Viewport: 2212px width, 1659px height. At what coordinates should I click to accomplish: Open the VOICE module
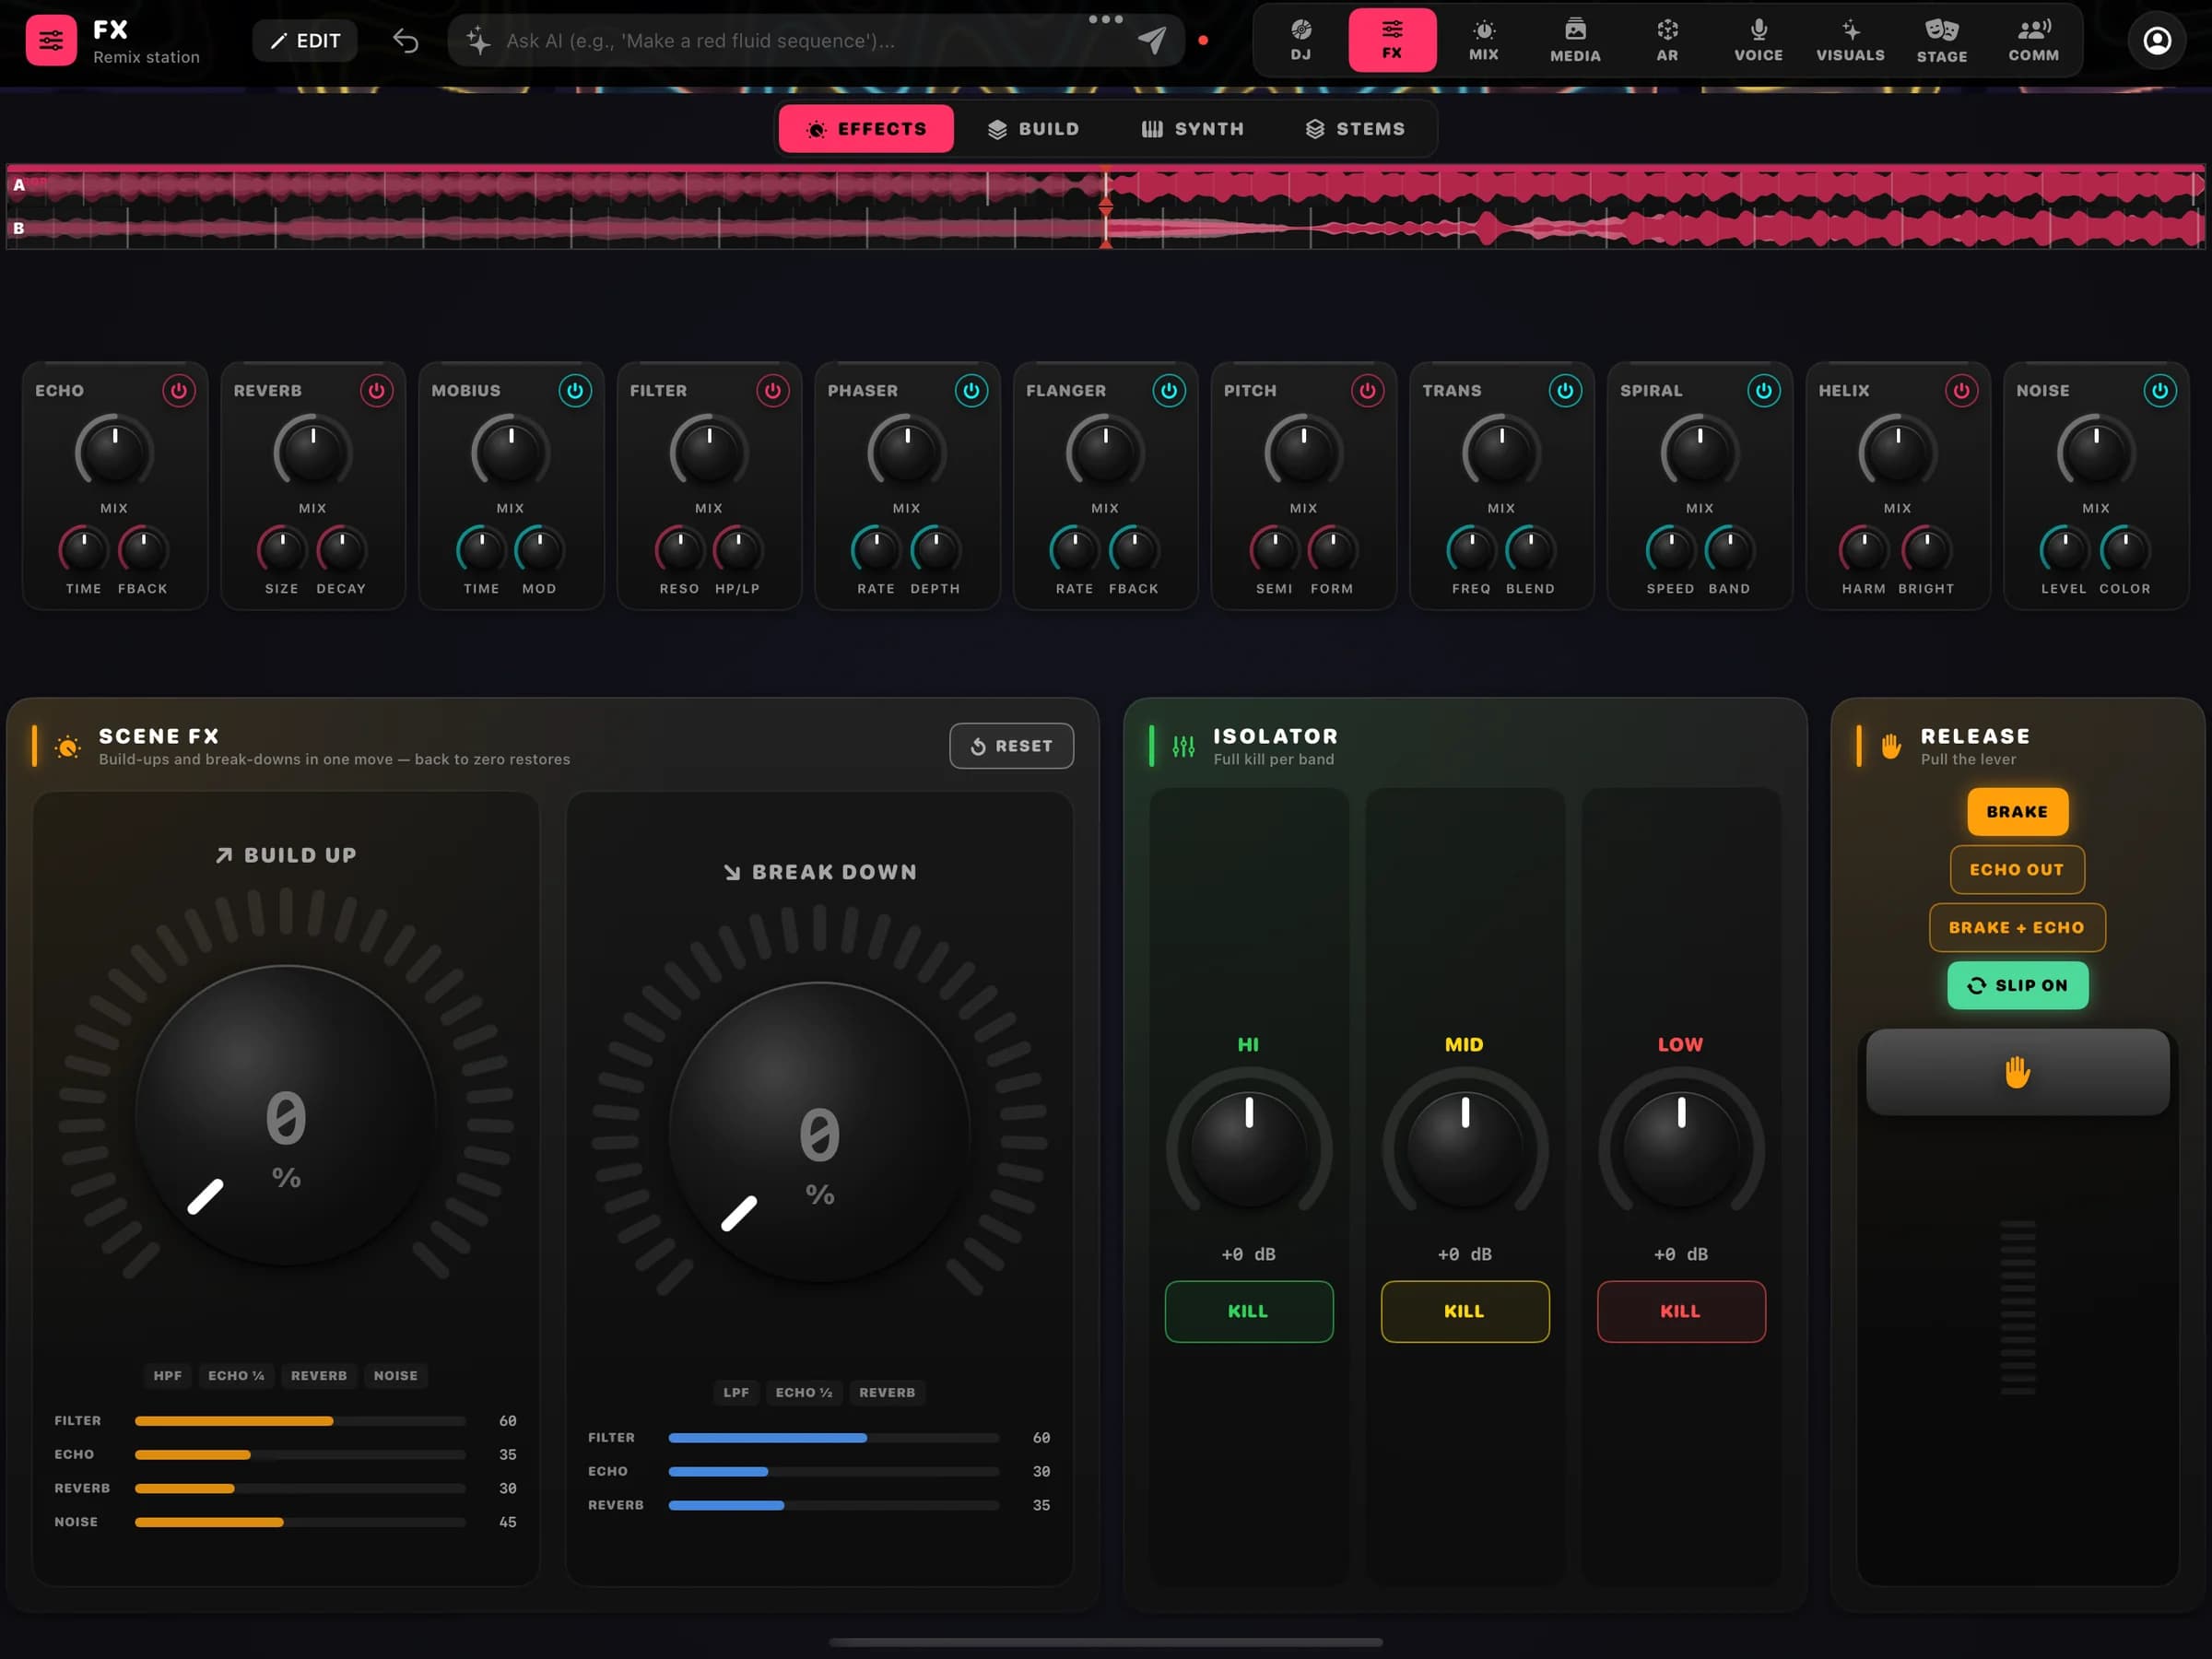[1758, 40]
